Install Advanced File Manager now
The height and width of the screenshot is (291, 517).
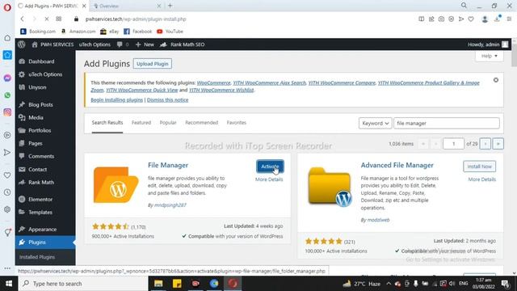[479, 167]
